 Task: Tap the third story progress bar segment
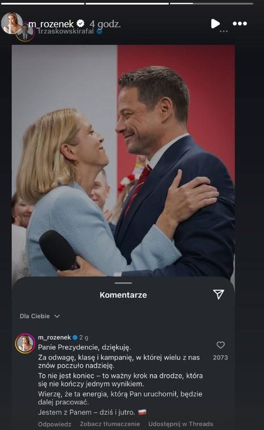click(211, 3)
